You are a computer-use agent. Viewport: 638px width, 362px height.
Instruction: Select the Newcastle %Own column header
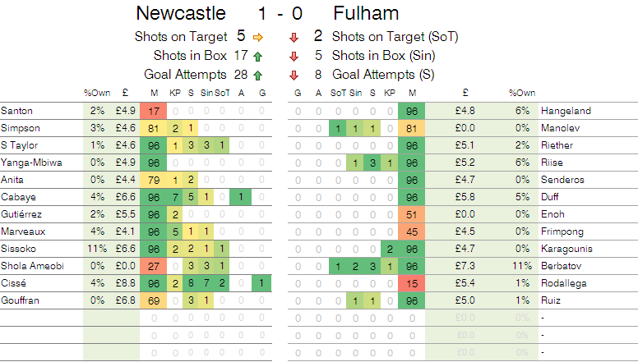pos(97,93)
